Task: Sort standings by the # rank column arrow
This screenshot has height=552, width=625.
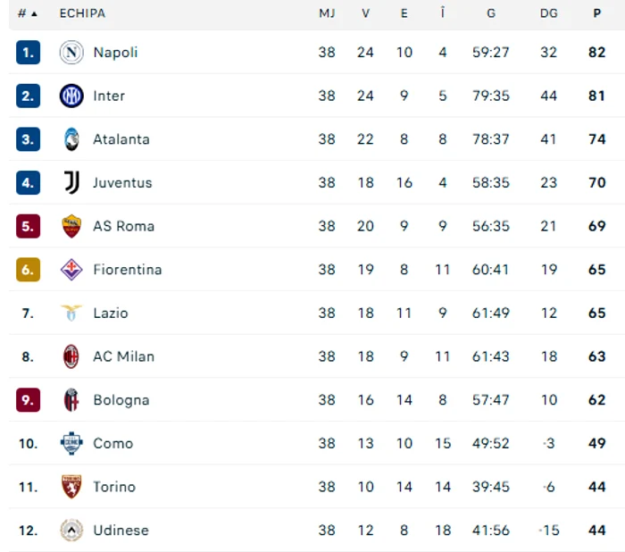Action: tap(34, 14)
